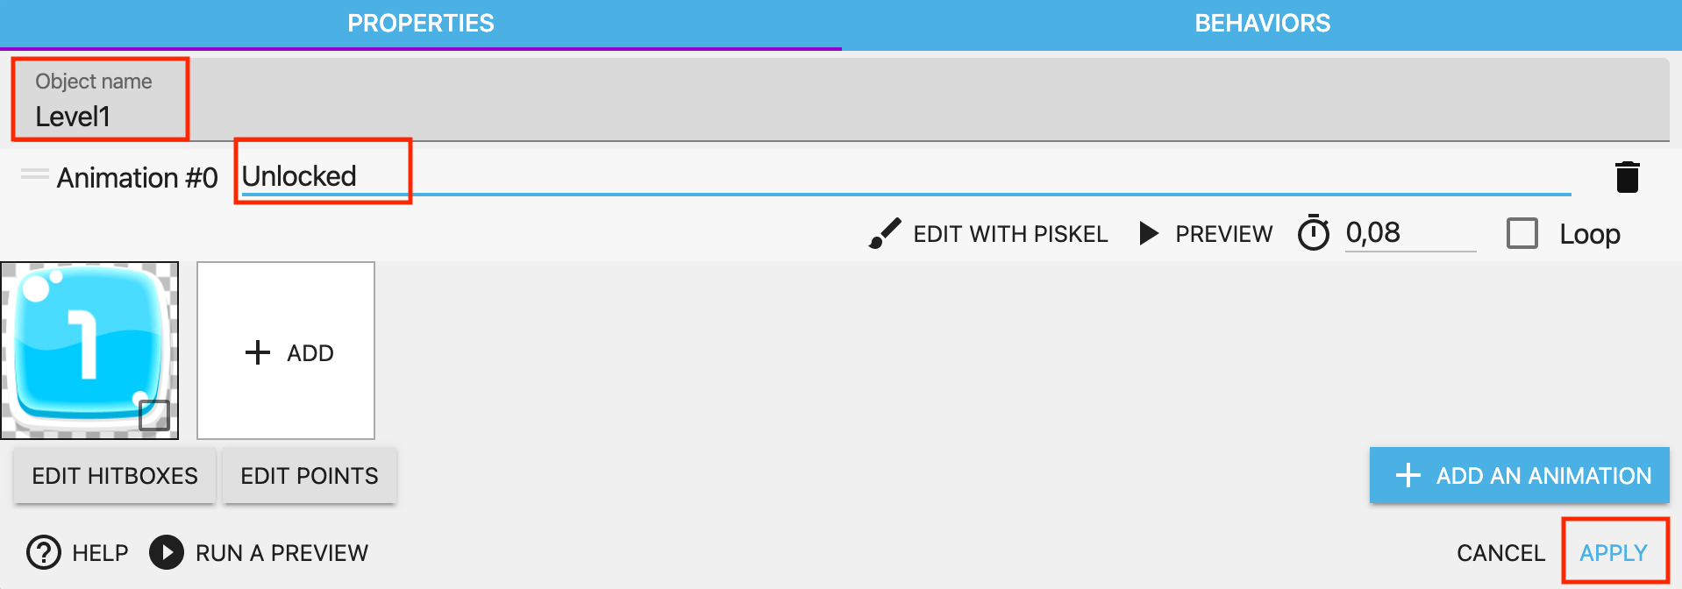Click the Cancel button
The height and width of the screenshot is (589, 1682).
pos(1500,553)
